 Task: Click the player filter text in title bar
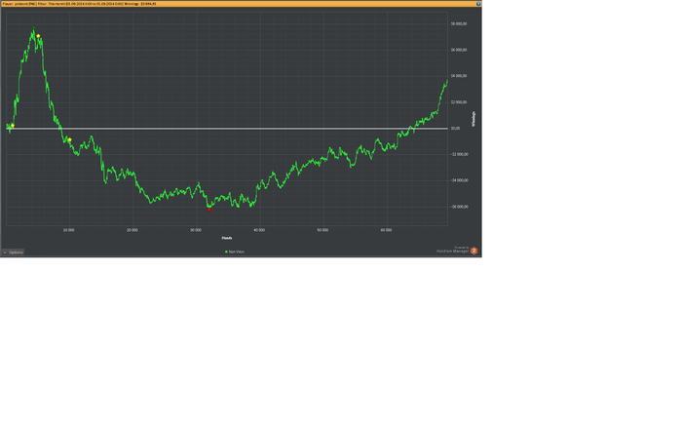tap(80, 4)
